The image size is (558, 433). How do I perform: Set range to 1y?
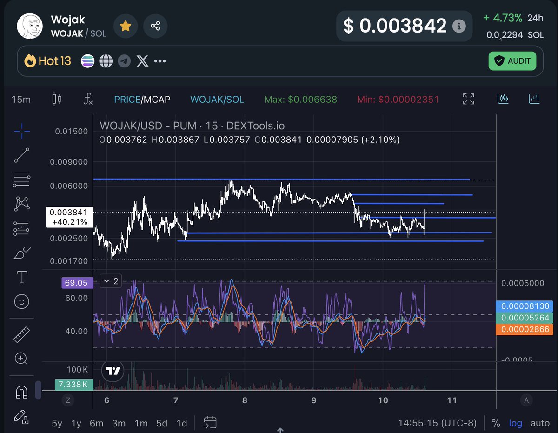coord(76,423)
